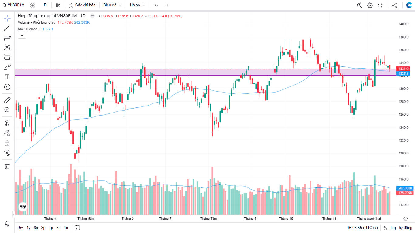The width and height of the screenshot is (415, 233).
Task: Select the XABCD pattern tool
Action: (7, 47)
